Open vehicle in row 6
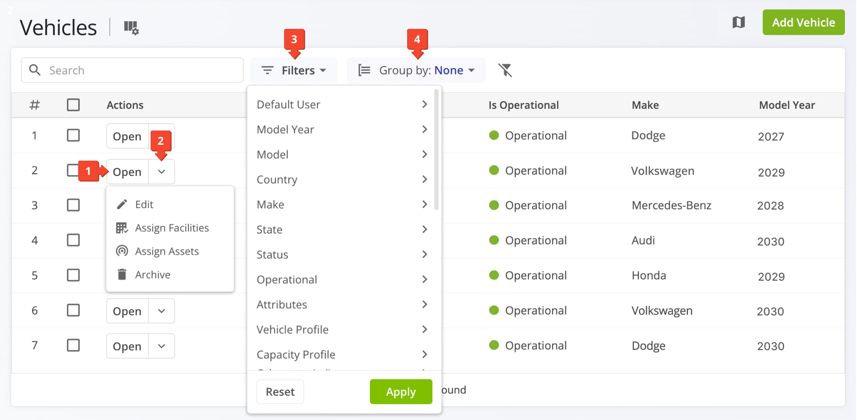This screenshot has width=857, height=420. click(127, 311)
